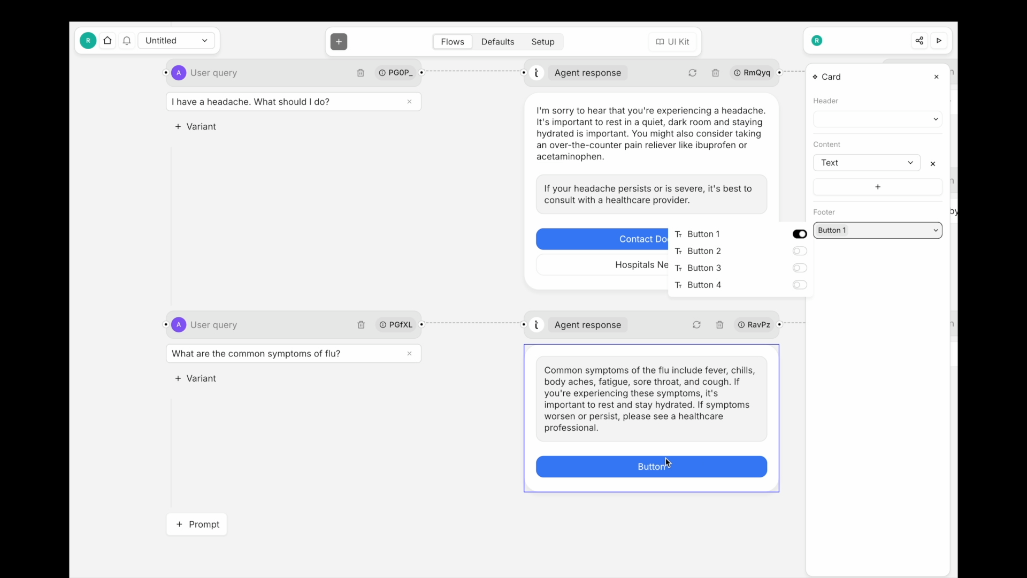
Task: Switch to the Defaults tab
Action: [497, 42]
